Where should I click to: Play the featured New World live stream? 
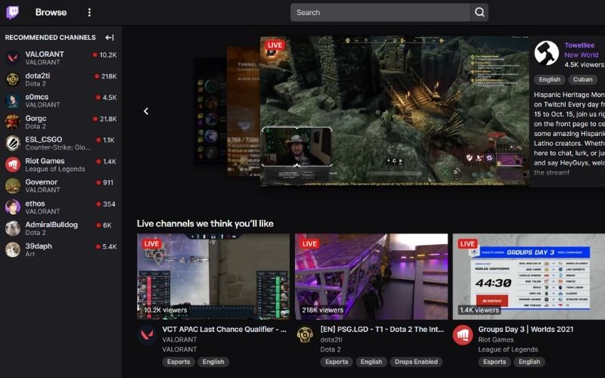[x=394, y=111]
